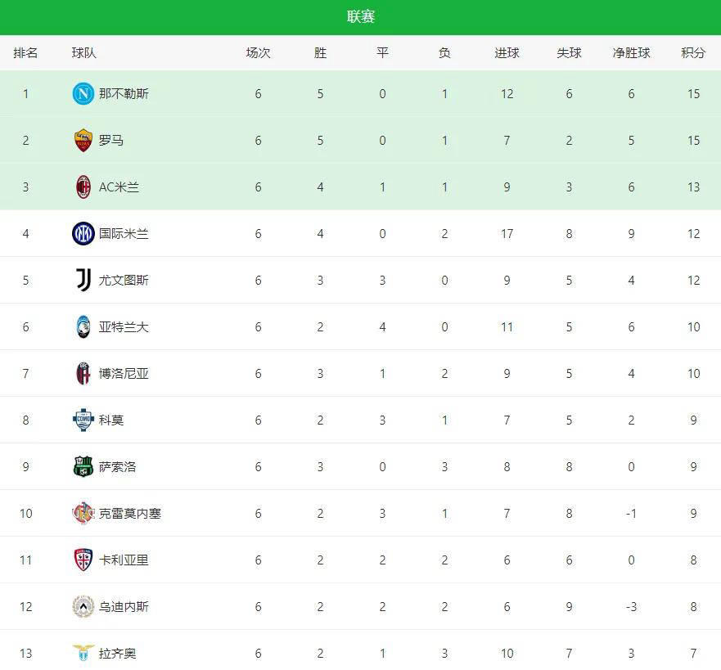Click the Juventus logo icon
The height and width of the screenshot is (670, 721).
coord(83,281)
